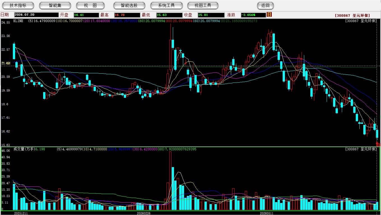Click the date field showing 2026.07.20
Image resolution: width=381 pixels, height=215 pixels.
(x=36, y=15)
